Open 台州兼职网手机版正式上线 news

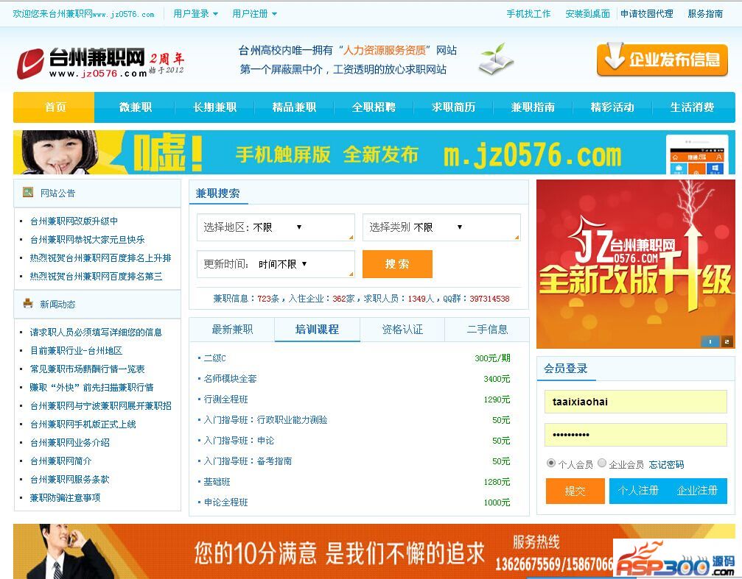point(83,425)
